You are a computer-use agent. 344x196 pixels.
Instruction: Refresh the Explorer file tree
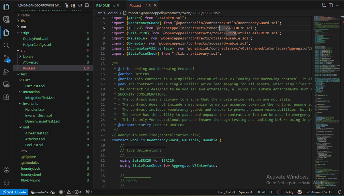(80, 5)
